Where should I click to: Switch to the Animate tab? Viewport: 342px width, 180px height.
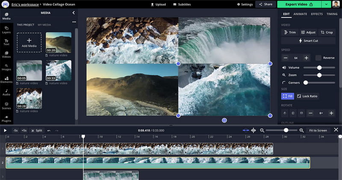300,14
